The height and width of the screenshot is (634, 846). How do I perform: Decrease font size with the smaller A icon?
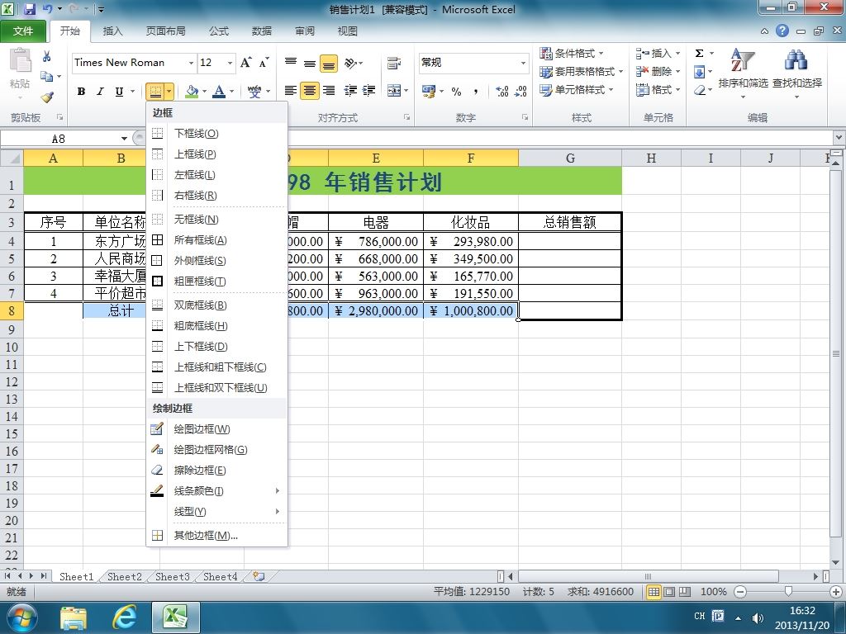point(264,63)
